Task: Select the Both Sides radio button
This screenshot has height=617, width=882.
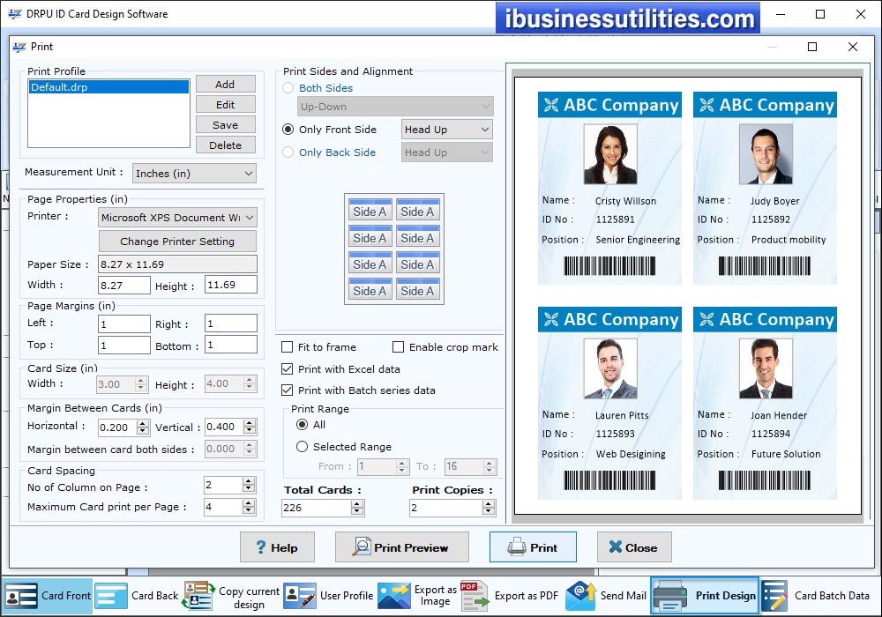Action: tap(288, 88)
